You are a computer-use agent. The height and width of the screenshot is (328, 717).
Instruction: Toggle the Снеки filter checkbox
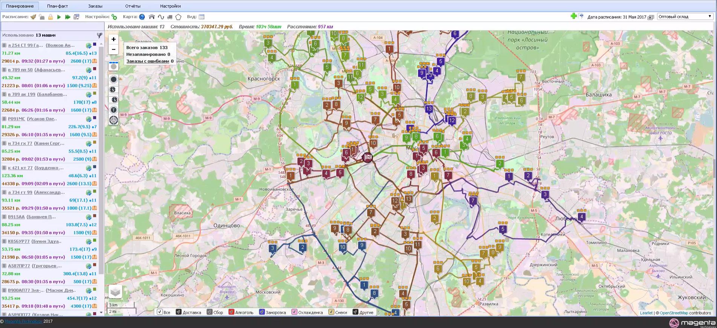pyautogui.click(x=331, y=312)
